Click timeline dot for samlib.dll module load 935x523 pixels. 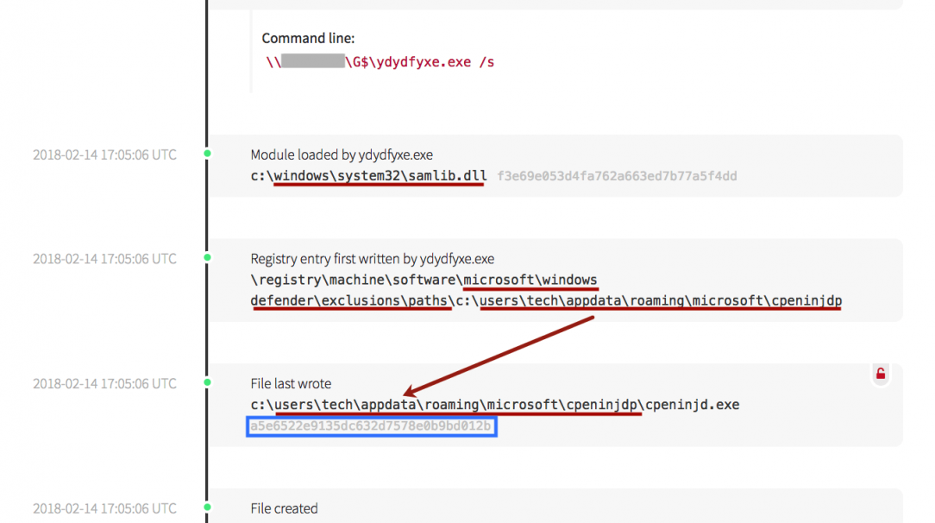pos(207,154)
